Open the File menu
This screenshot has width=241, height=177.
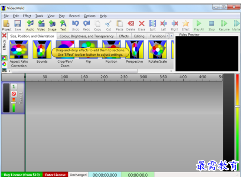coord(6,16)
